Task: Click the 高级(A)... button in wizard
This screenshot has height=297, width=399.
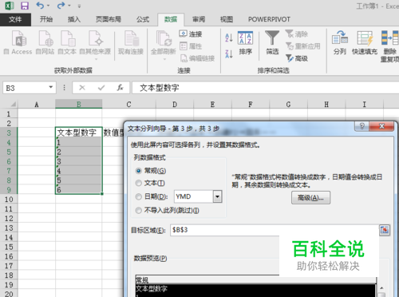Action: click(310, 198)
